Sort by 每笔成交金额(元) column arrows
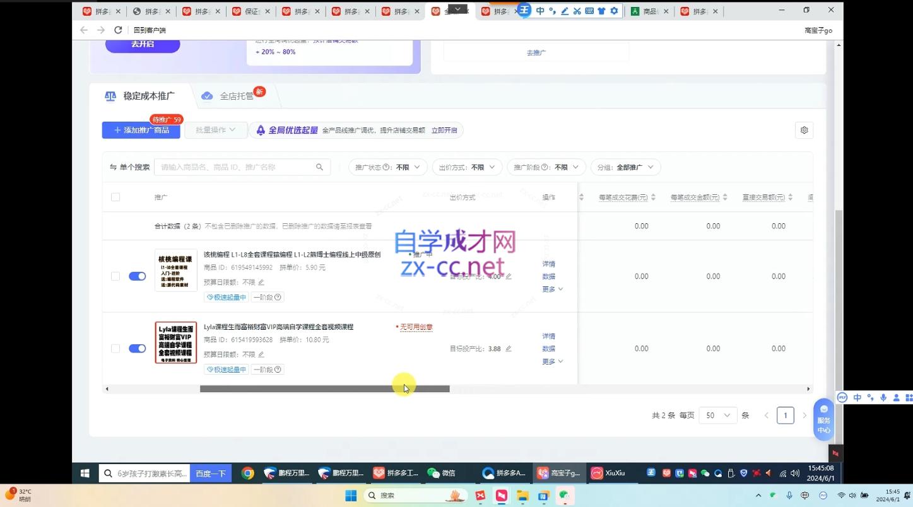Image resolution: width=913 pixels, height=507 pixels. [x=725, y=197]
